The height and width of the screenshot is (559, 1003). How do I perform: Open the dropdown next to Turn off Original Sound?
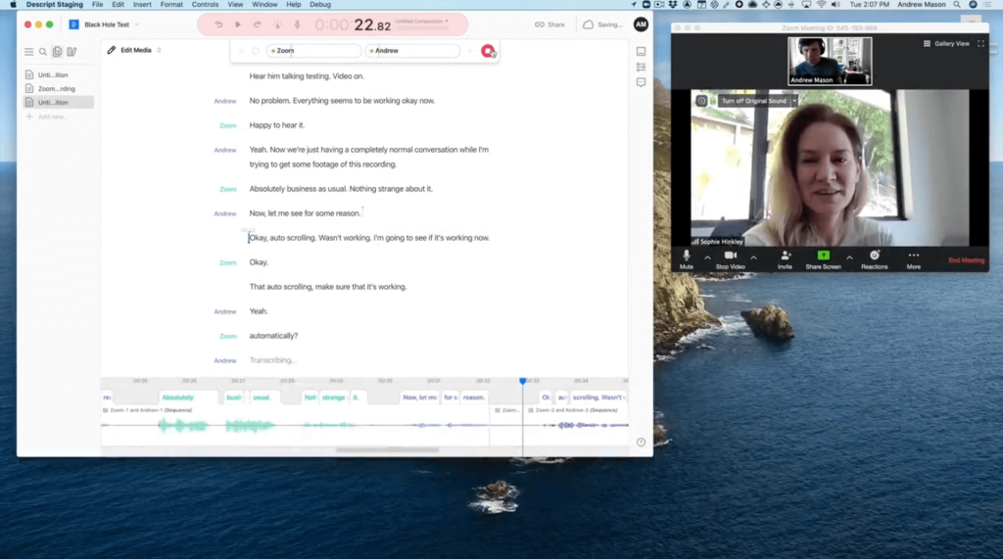(794, 101)
